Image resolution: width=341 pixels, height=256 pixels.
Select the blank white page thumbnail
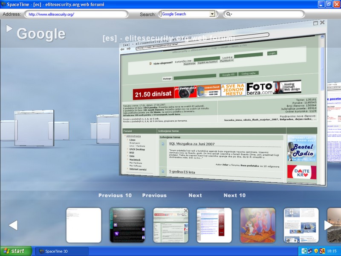coord(84,225)
